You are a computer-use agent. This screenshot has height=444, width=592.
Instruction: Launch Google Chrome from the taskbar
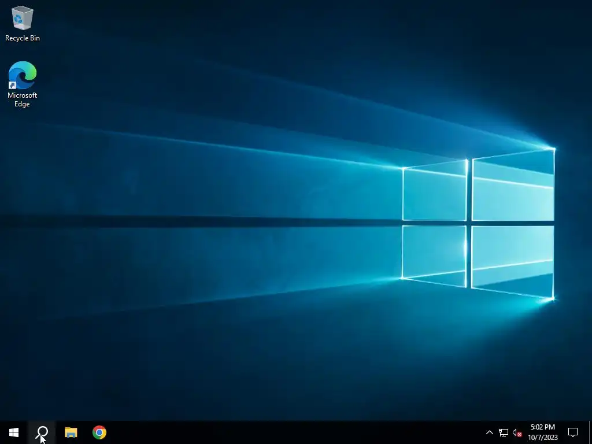(99, 432)
